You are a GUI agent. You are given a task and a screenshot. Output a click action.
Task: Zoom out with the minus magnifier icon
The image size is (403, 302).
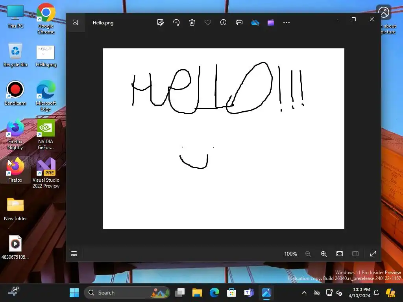point(308,254)
